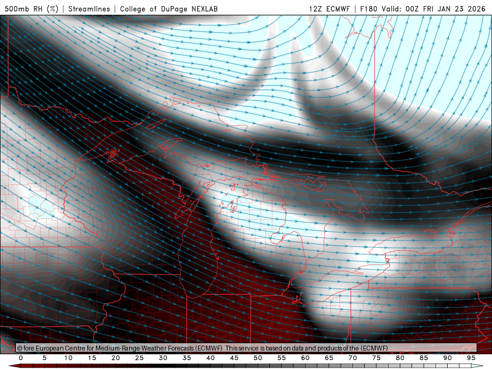Image resolution: width=492 pixels, height=369 pixels.
Task: Click the '80' label on the RH scale
Action: [400, 358]
